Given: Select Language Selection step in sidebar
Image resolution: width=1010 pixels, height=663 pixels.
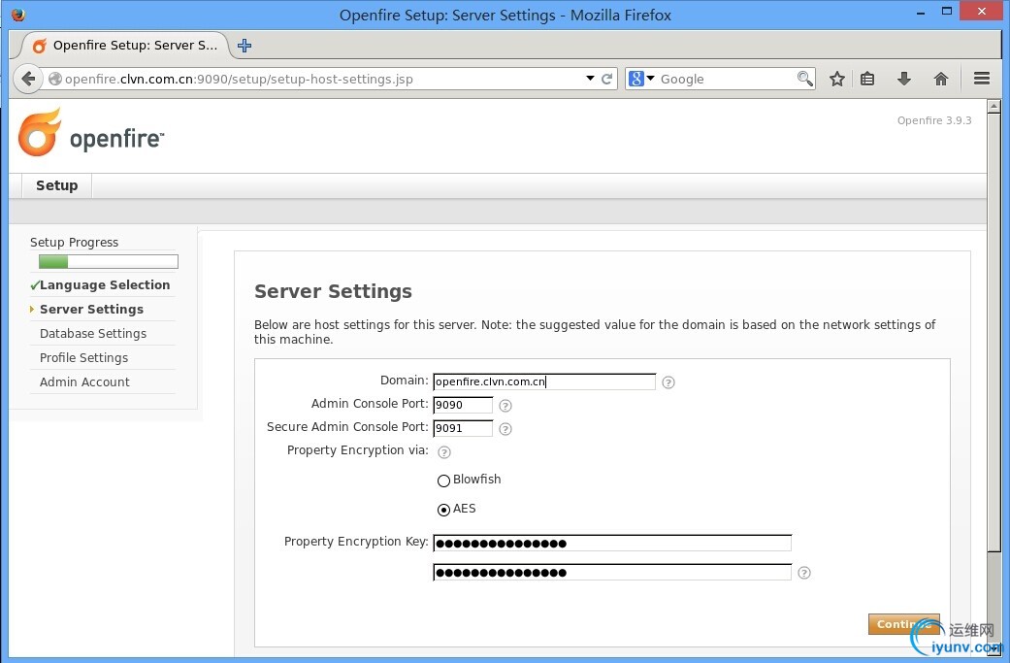Looking at the screenshot, I should pyautogui.click(x=105, y=284).
